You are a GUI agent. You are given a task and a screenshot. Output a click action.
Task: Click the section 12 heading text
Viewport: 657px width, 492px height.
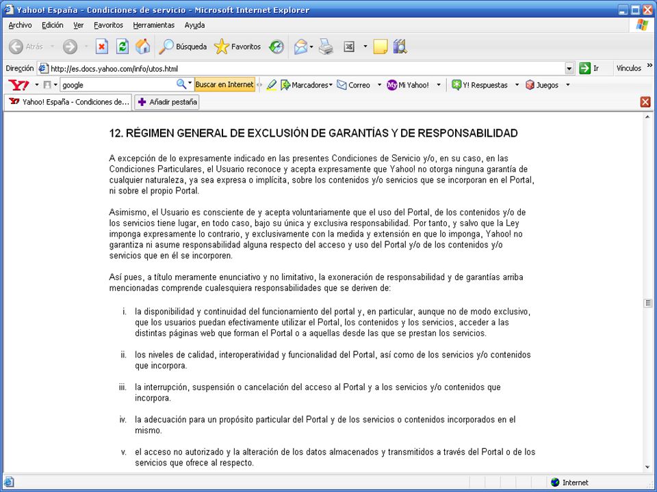coord(313,133)
